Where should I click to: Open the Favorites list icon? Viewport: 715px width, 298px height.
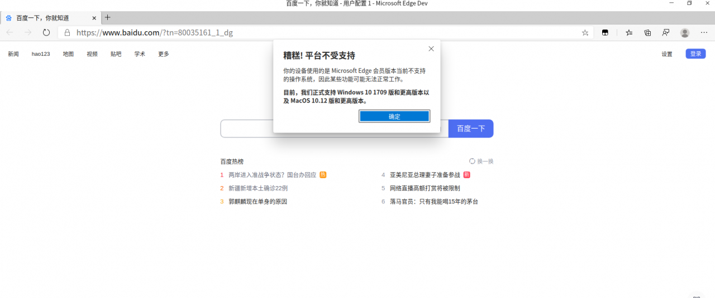coord(629,33)
